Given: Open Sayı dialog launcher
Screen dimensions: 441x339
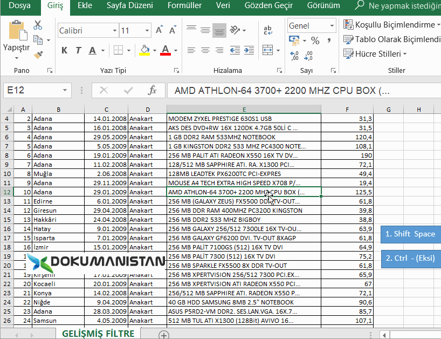Looking at the screenshot, I should 333,70.
